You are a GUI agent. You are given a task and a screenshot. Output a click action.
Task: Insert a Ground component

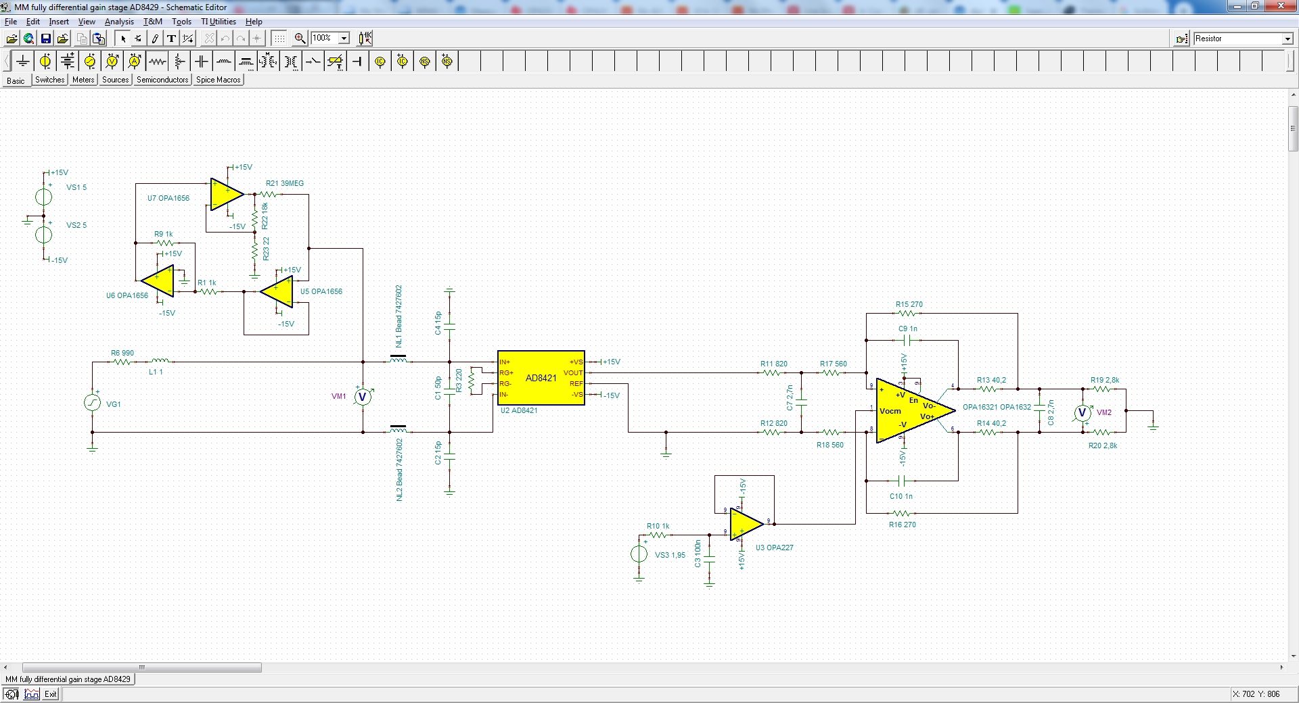coord(23,62)
